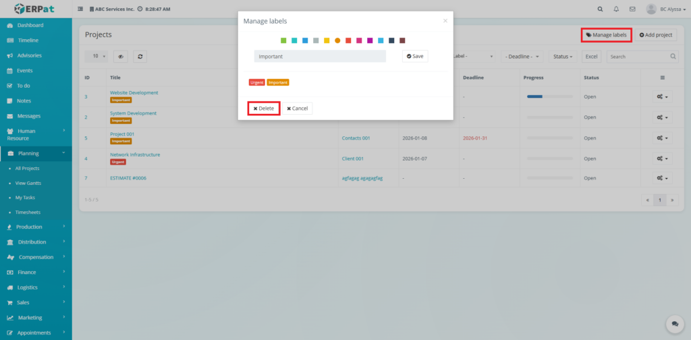Expand the Sales menu
Screen dimensions: 691x340
(x=36, y=303)
